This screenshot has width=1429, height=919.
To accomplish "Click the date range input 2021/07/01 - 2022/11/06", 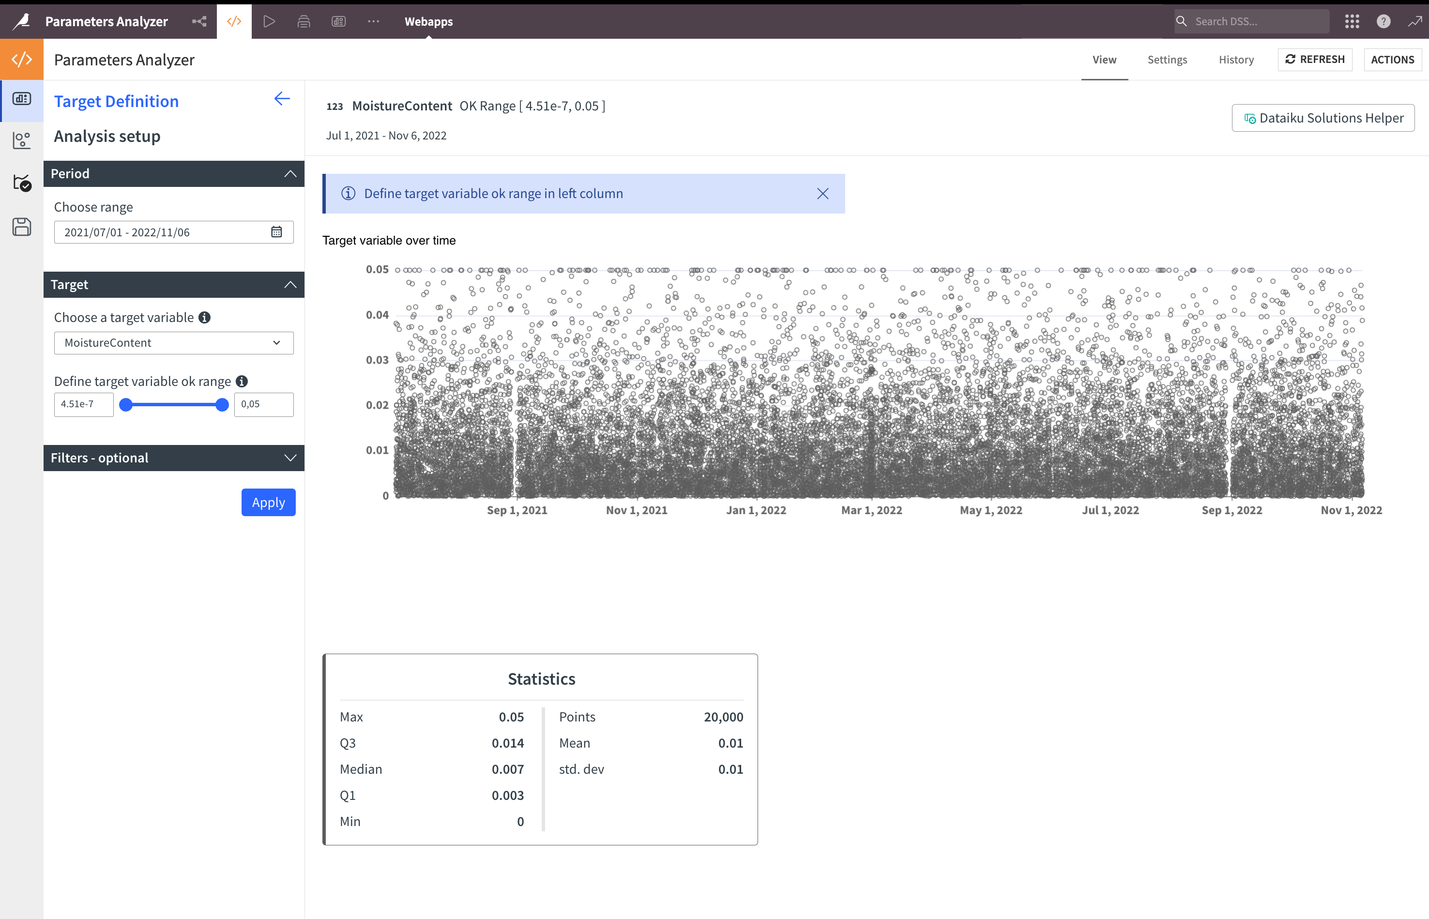I will tap(174, 232).
